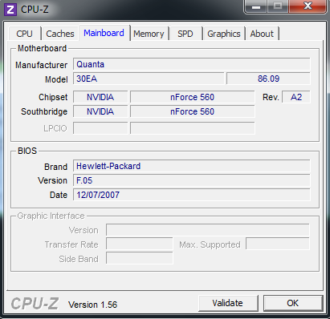Click the Chipset label
Image resolution: width=330 pixels, height=319 pixels.
tap(53, 97)
